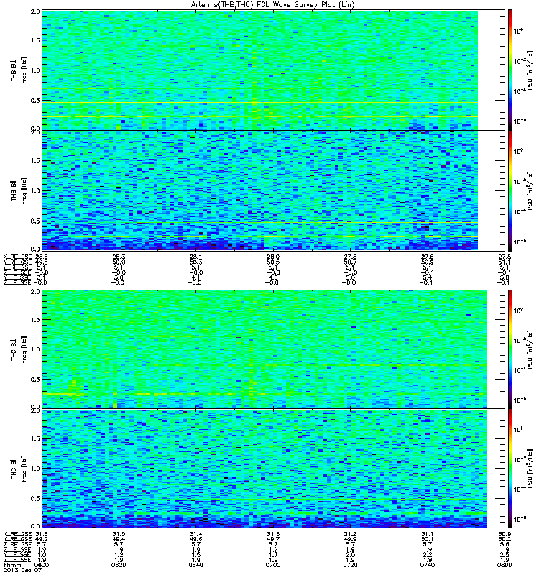Click the yellow line near 0.45 Hz in THB B-perpendicular
This screenshot has width=539, height=575.
pyautogui.click(x=260, y=102)
